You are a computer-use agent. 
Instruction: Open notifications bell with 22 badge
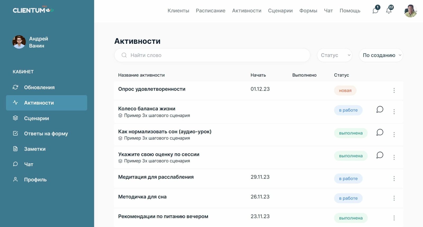tap(389, 11)
